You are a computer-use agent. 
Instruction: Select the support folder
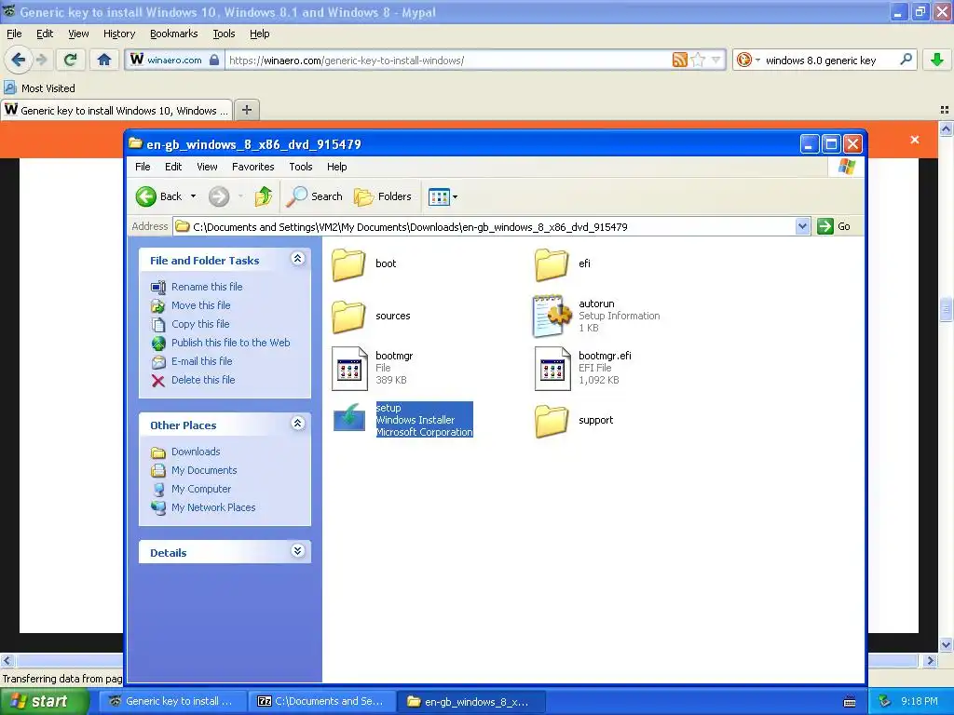click(x=574, y=421)
